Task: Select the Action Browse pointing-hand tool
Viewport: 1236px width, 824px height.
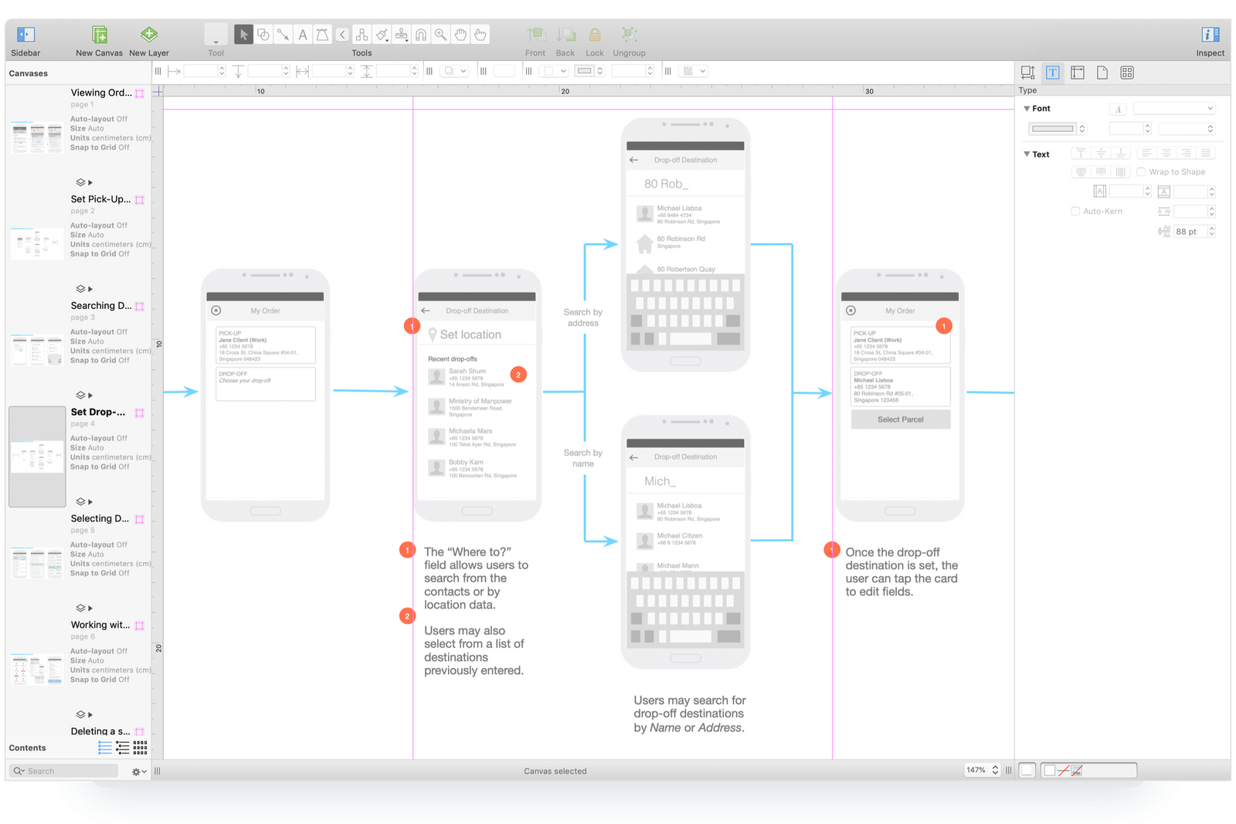Action: (480, 35)
